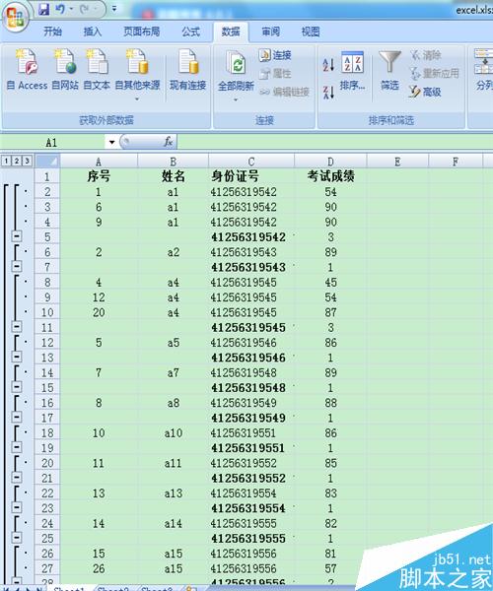Click the Select All corner button
The width and height of the screenshot is (493, 591).
pyautogui.click(x=47, y=162)
